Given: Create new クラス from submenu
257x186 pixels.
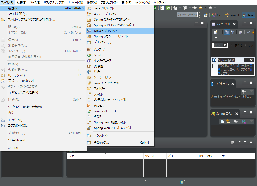Looking at the screenshot, I should [x=120, y=55].
